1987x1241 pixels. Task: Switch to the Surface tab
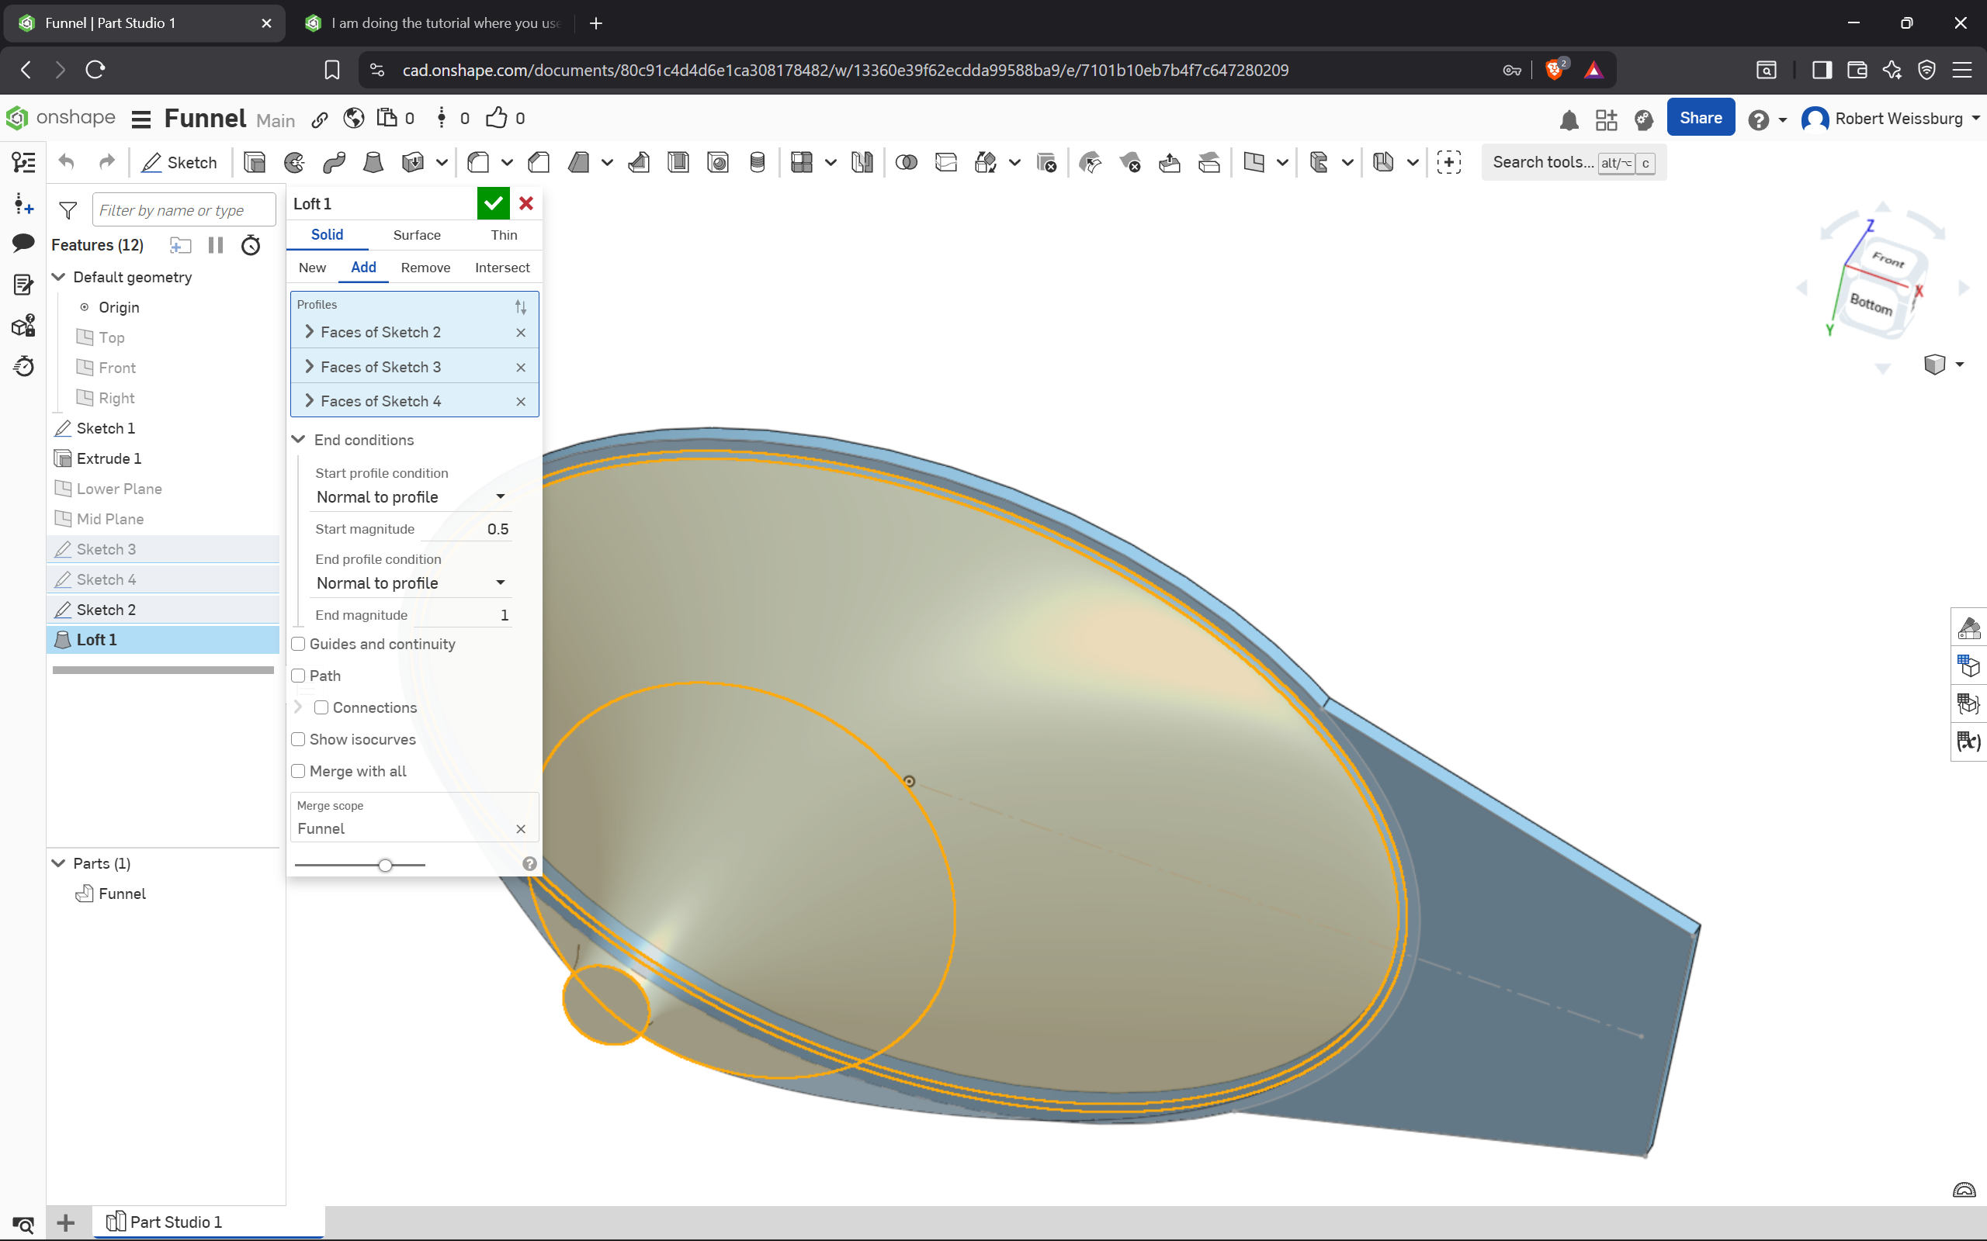(416, 236)
